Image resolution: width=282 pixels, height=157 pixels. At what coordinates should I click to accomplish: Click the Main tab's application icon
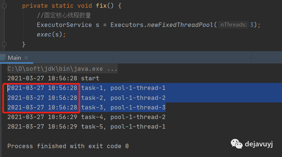click(x=3, y=57)
